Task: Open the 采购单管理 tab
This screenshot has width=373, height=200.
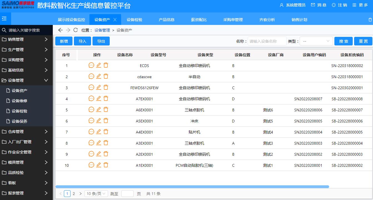Action: [233, 19]
